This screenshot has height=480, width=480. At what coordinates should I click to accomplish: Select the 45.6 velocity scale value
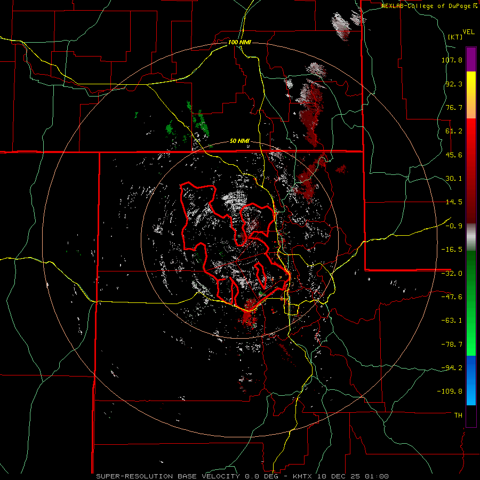tap(454, 155)
